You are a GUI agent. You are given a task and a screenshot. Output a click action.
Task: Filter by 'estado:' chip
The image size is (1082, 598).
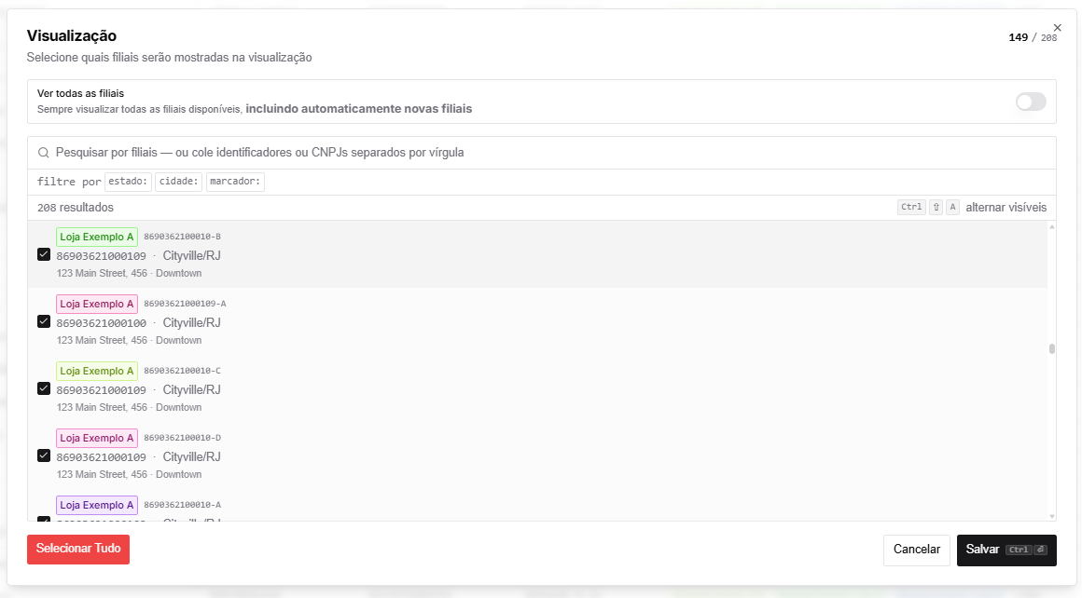point(129,182)
